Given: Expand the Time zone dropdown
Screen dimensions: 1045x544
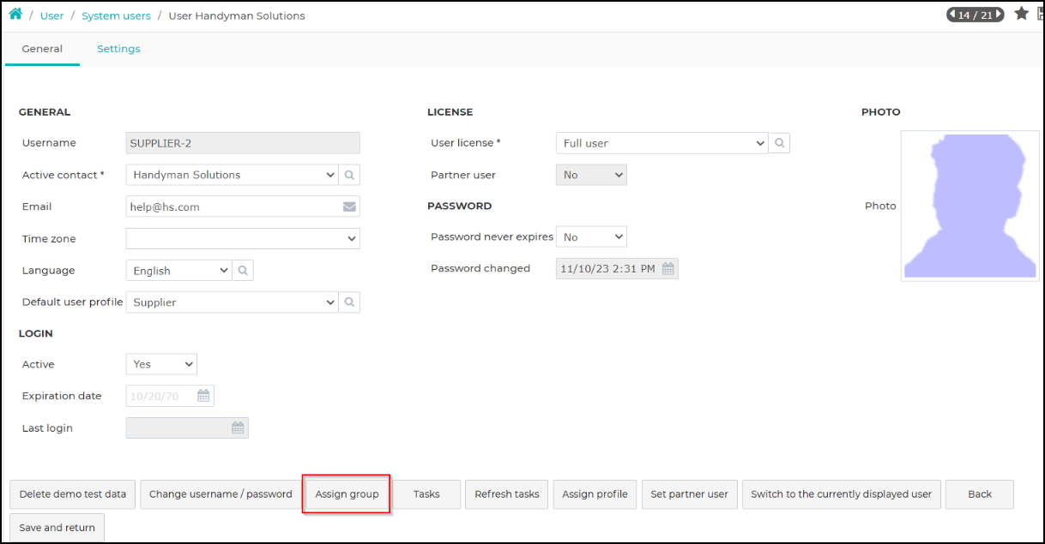Looking at the screenshot, I should (x=243, y=239).
